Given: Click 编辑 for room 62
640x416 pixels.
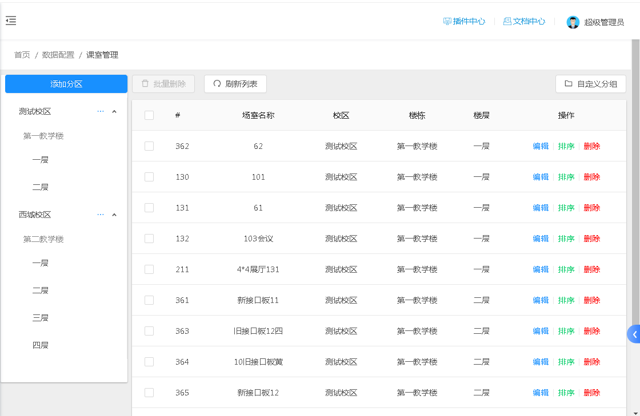Looking at the screenshot, I should (541, 146).
